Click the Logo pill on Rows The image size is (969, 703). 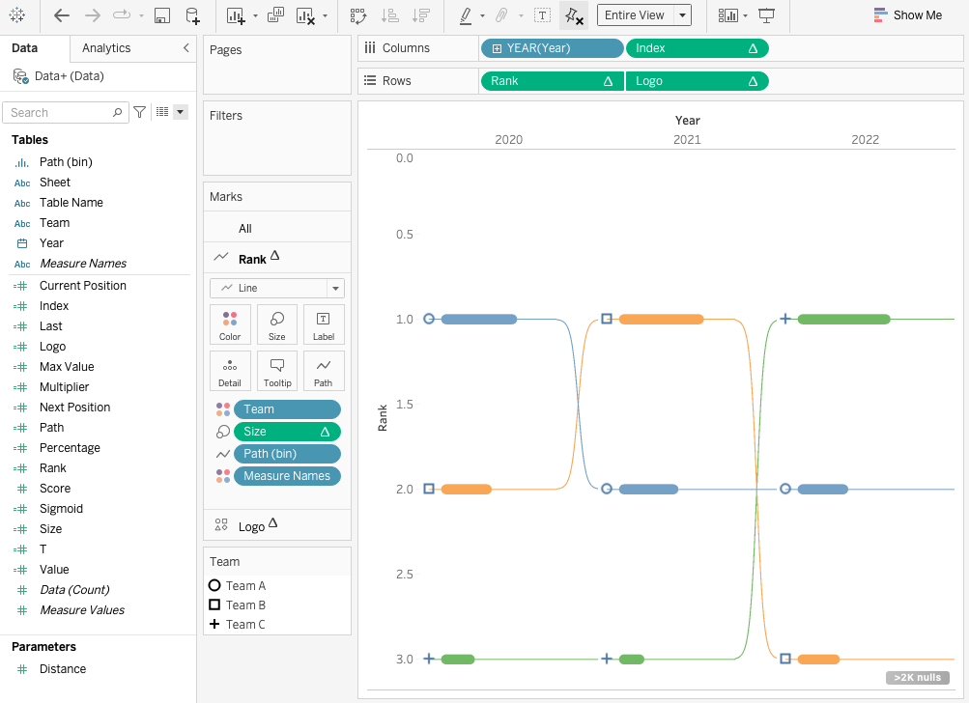698,81
